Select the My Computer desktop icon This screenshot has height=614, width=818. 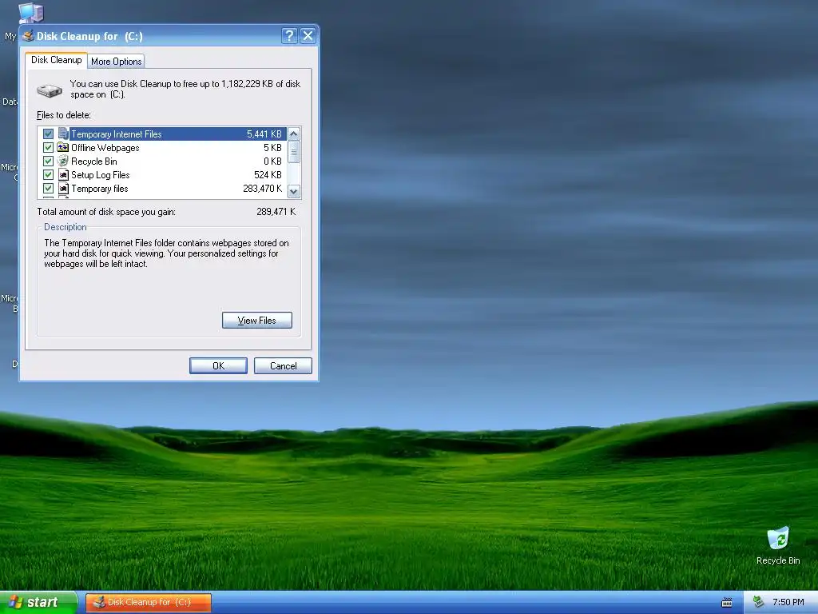(30, 13)
